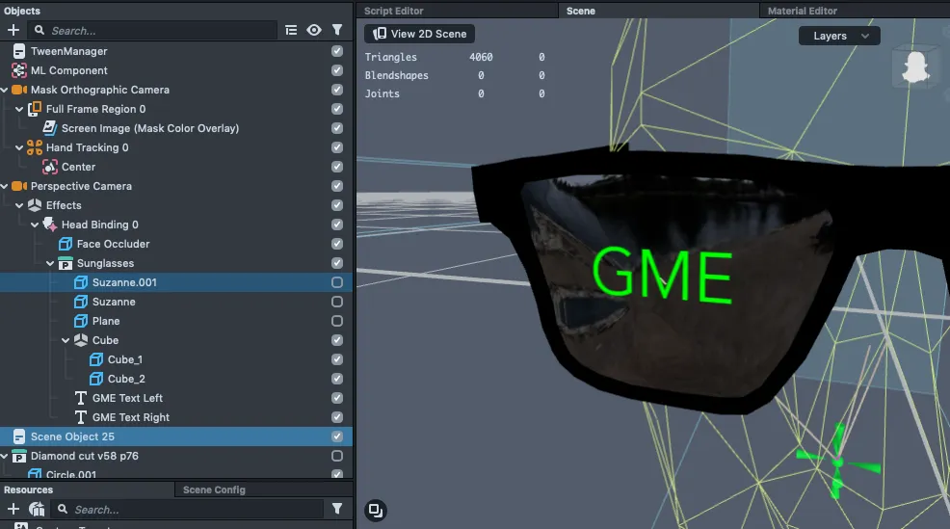Collapse the Hand Tracking 0 node
The width and height of the screenshot is (950, 529).
point(19,147)
